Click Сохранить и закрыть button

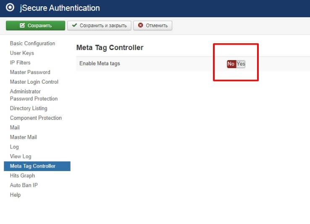(x=99, y=26)
